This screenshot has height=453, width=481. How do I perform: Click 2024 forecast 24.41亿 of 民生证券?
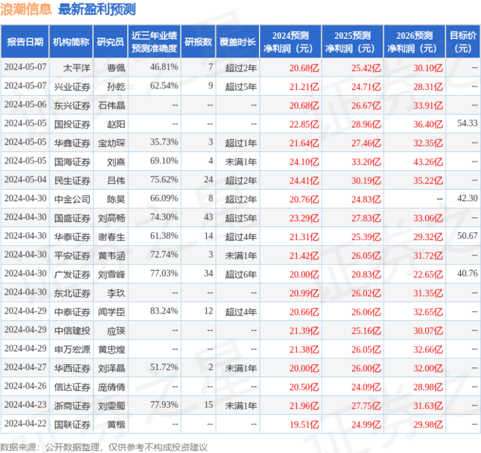coord(304,180)
